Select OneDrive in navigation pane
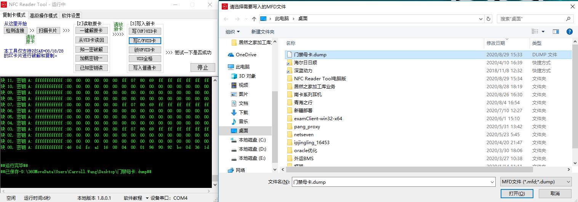This screenshot has height=202, width=578. click(246, 55)
